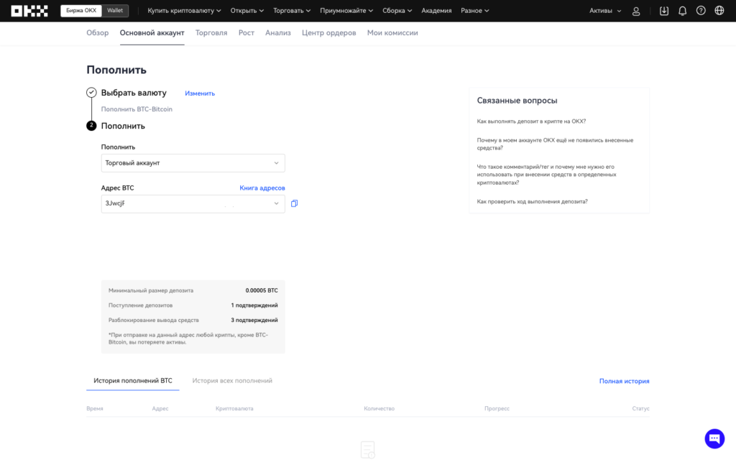Expand the Активы menu
This screenshot has width=736, height=460.
pos(604,11)
